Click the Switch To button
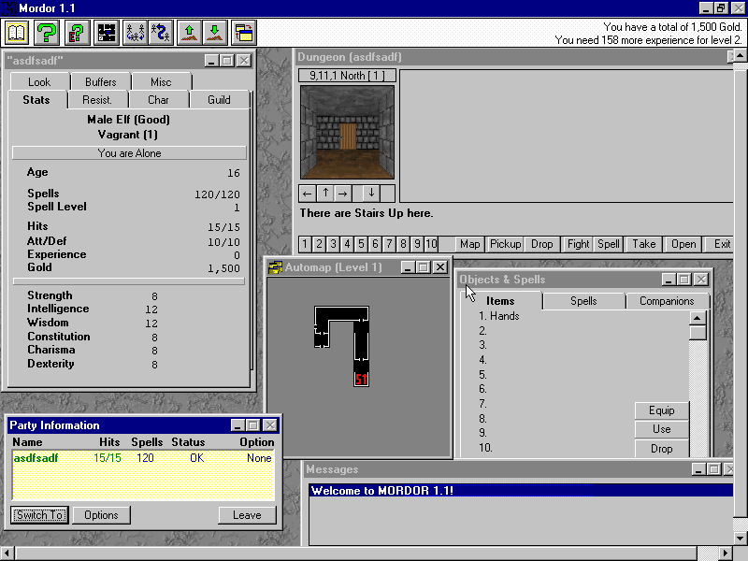Screen dimensions: 748x561 click(x=39, y=515)
